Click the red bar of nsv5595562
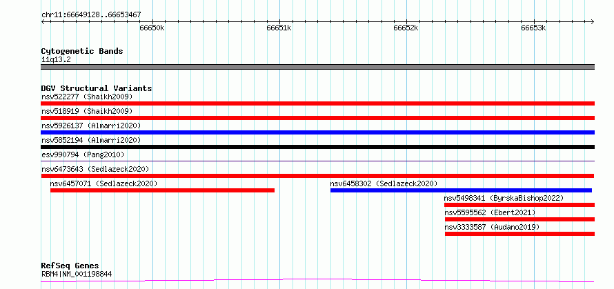The image size is (614, 289). pyautogui.click(x=519, y=219)
